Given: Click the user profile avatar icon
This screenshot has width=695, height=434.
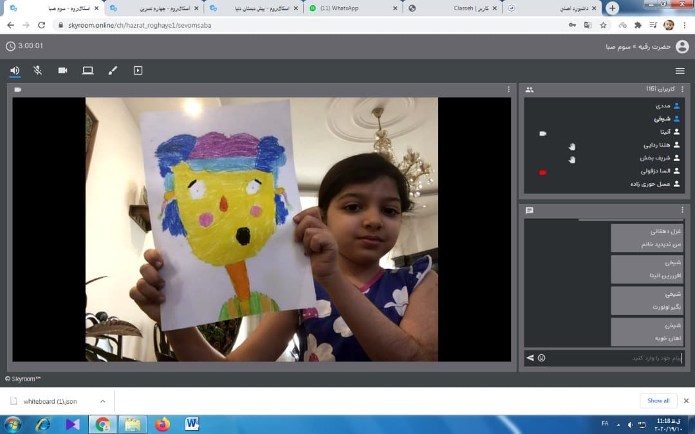Looking at the screenshot, I should 681,46.
